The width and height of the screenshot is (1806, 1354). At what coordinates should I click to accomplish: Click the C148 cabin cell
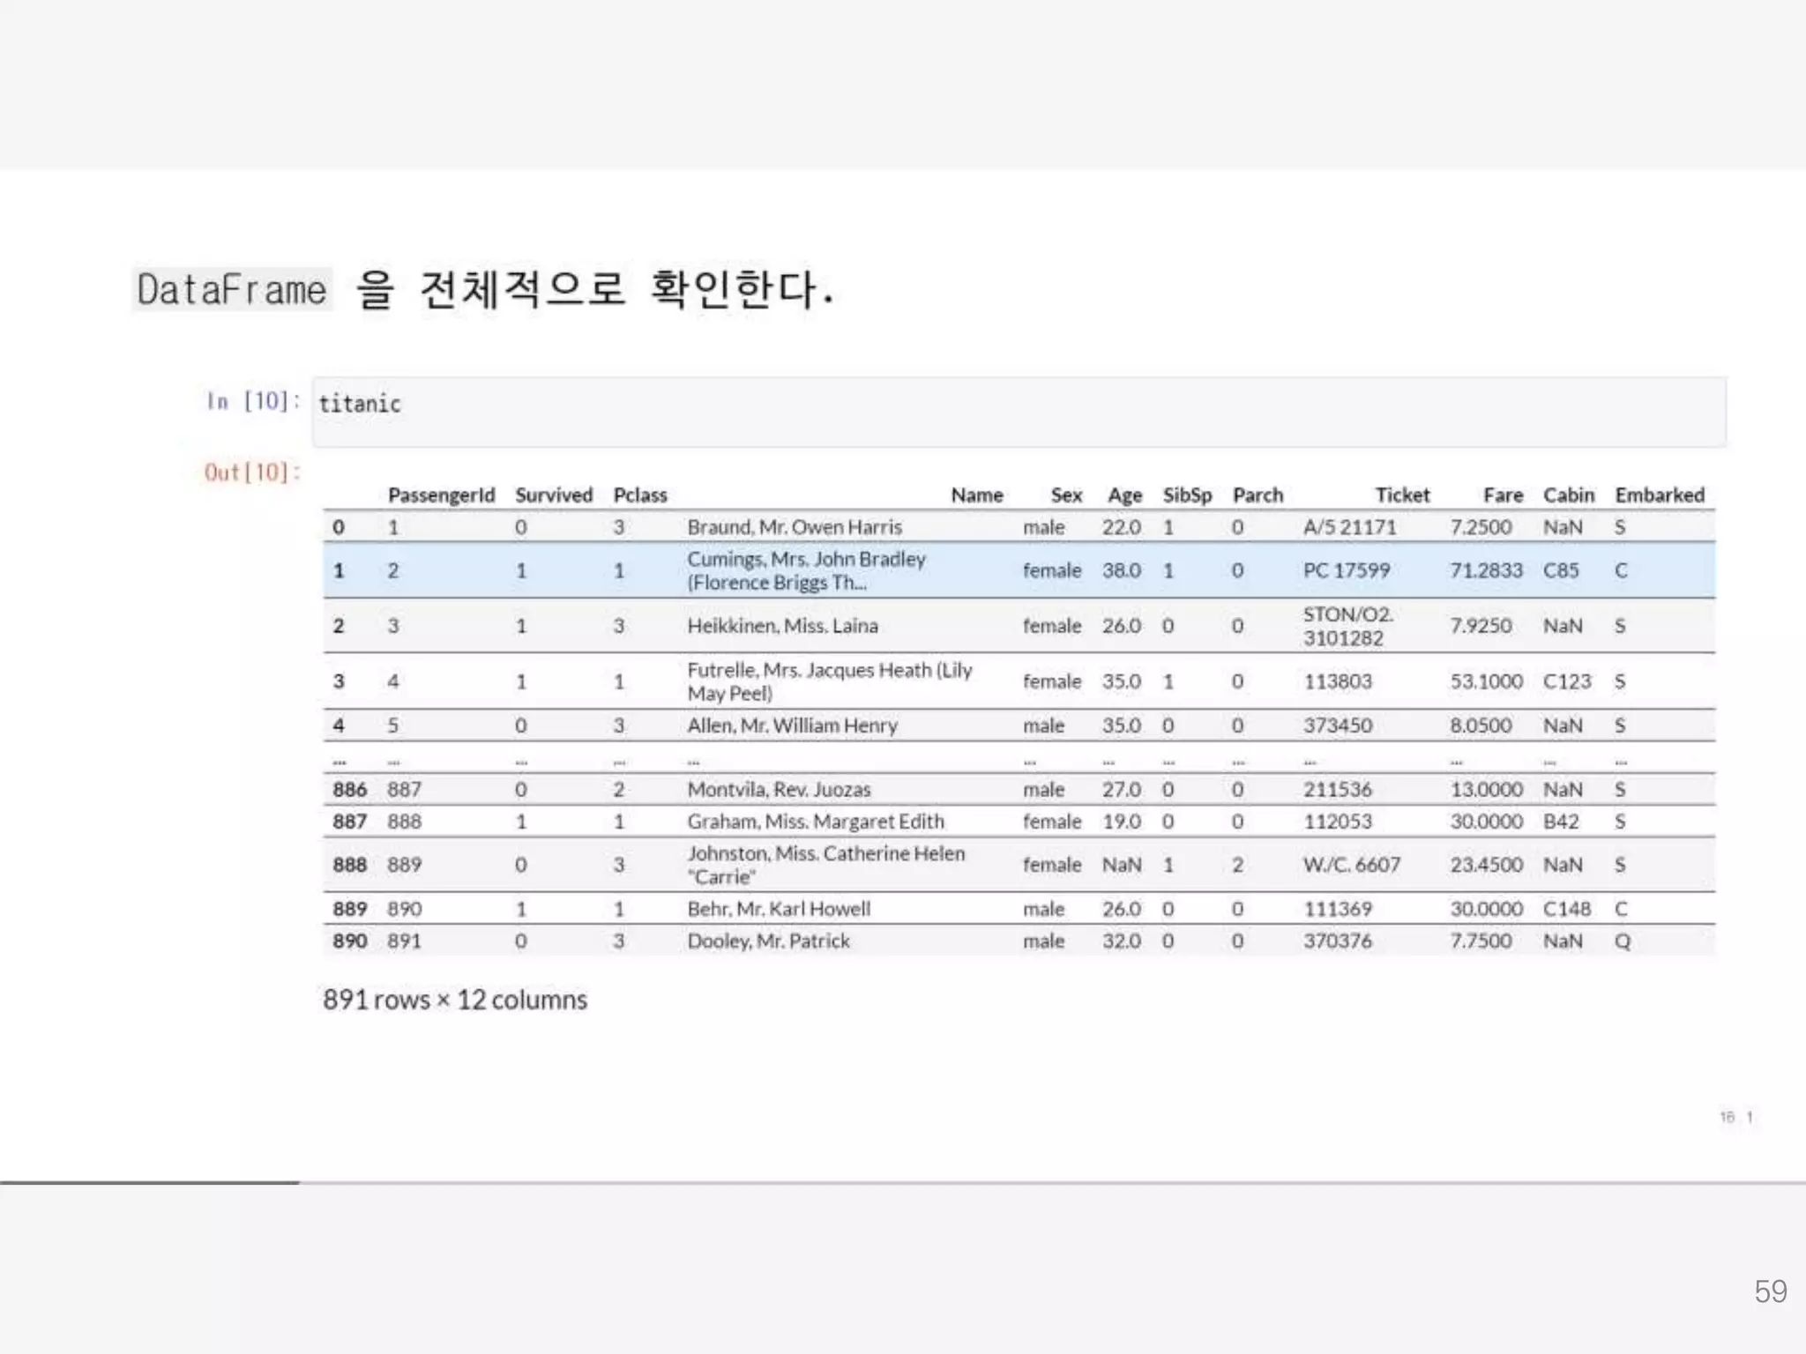pos(1566,909)
